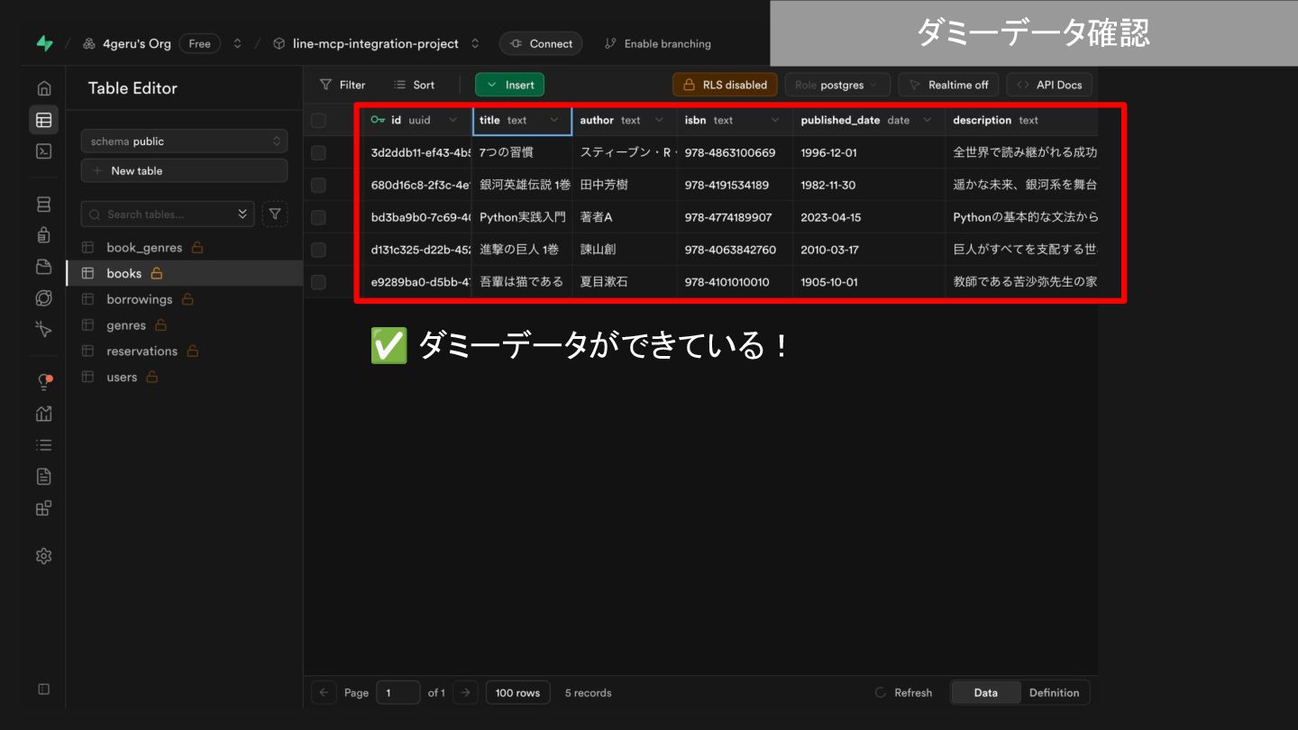Check the row for 銀河英雄伝説 1巻
The height and width of the screenshot is (730, 1298).
coord(318,185)
